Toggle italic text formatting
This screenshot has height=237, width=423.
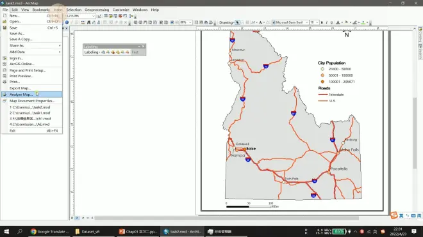(x=327, y=22)
